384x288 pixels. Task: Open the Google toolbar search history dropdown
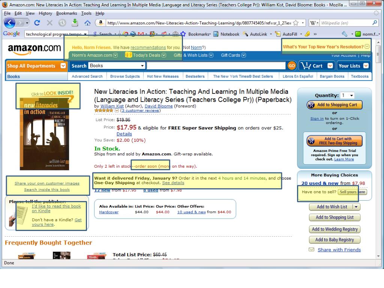pos(85,34)
